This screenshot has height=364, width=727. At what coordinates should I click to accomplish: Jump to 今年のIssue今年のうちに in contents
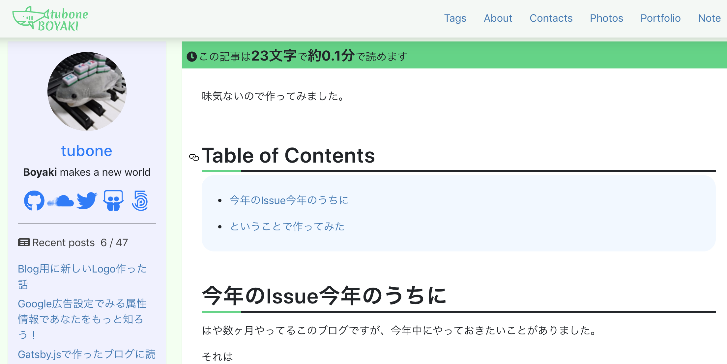click(289, 200)
